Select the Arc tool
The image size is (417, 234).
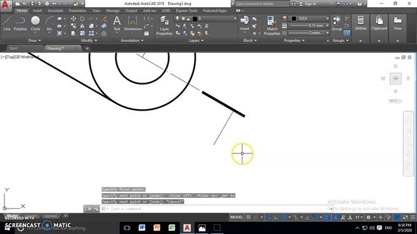(x=50, y=23)
